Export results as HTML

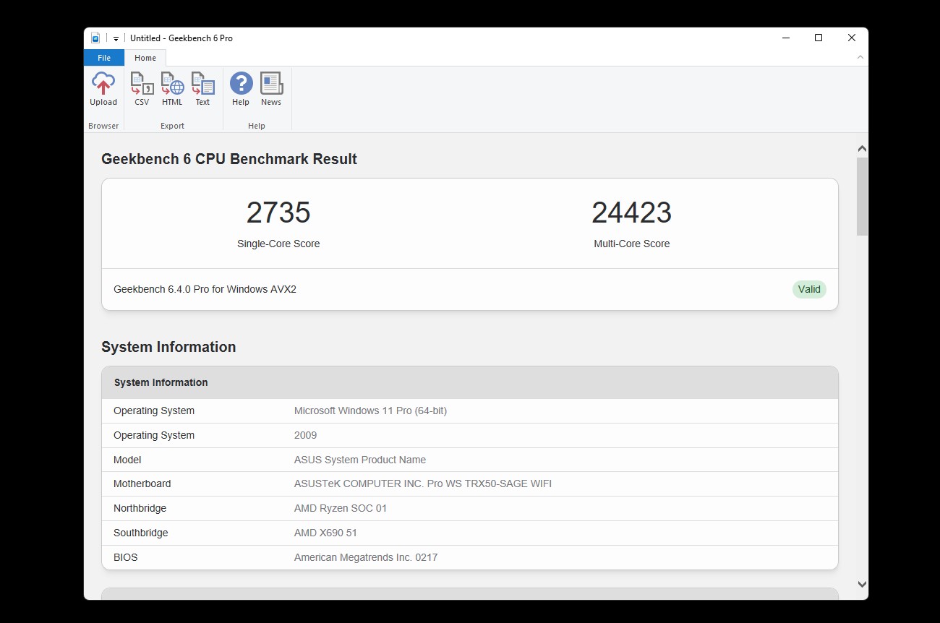(172, 90)
